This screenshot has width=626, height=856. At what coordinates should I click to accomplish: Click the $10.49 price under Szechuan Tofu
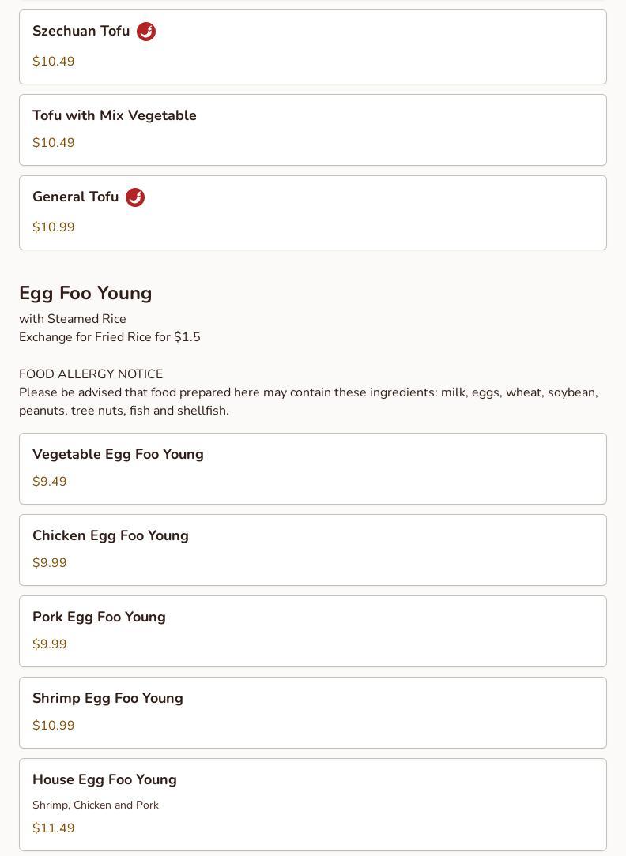click(x=54, y=61)
